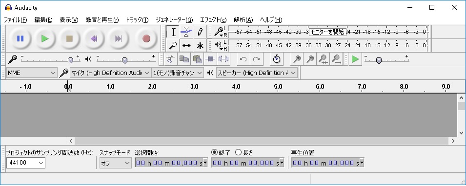Click the playback meter speaker icon
This screenshot has width=466, height=186.
tap(219, 45)
